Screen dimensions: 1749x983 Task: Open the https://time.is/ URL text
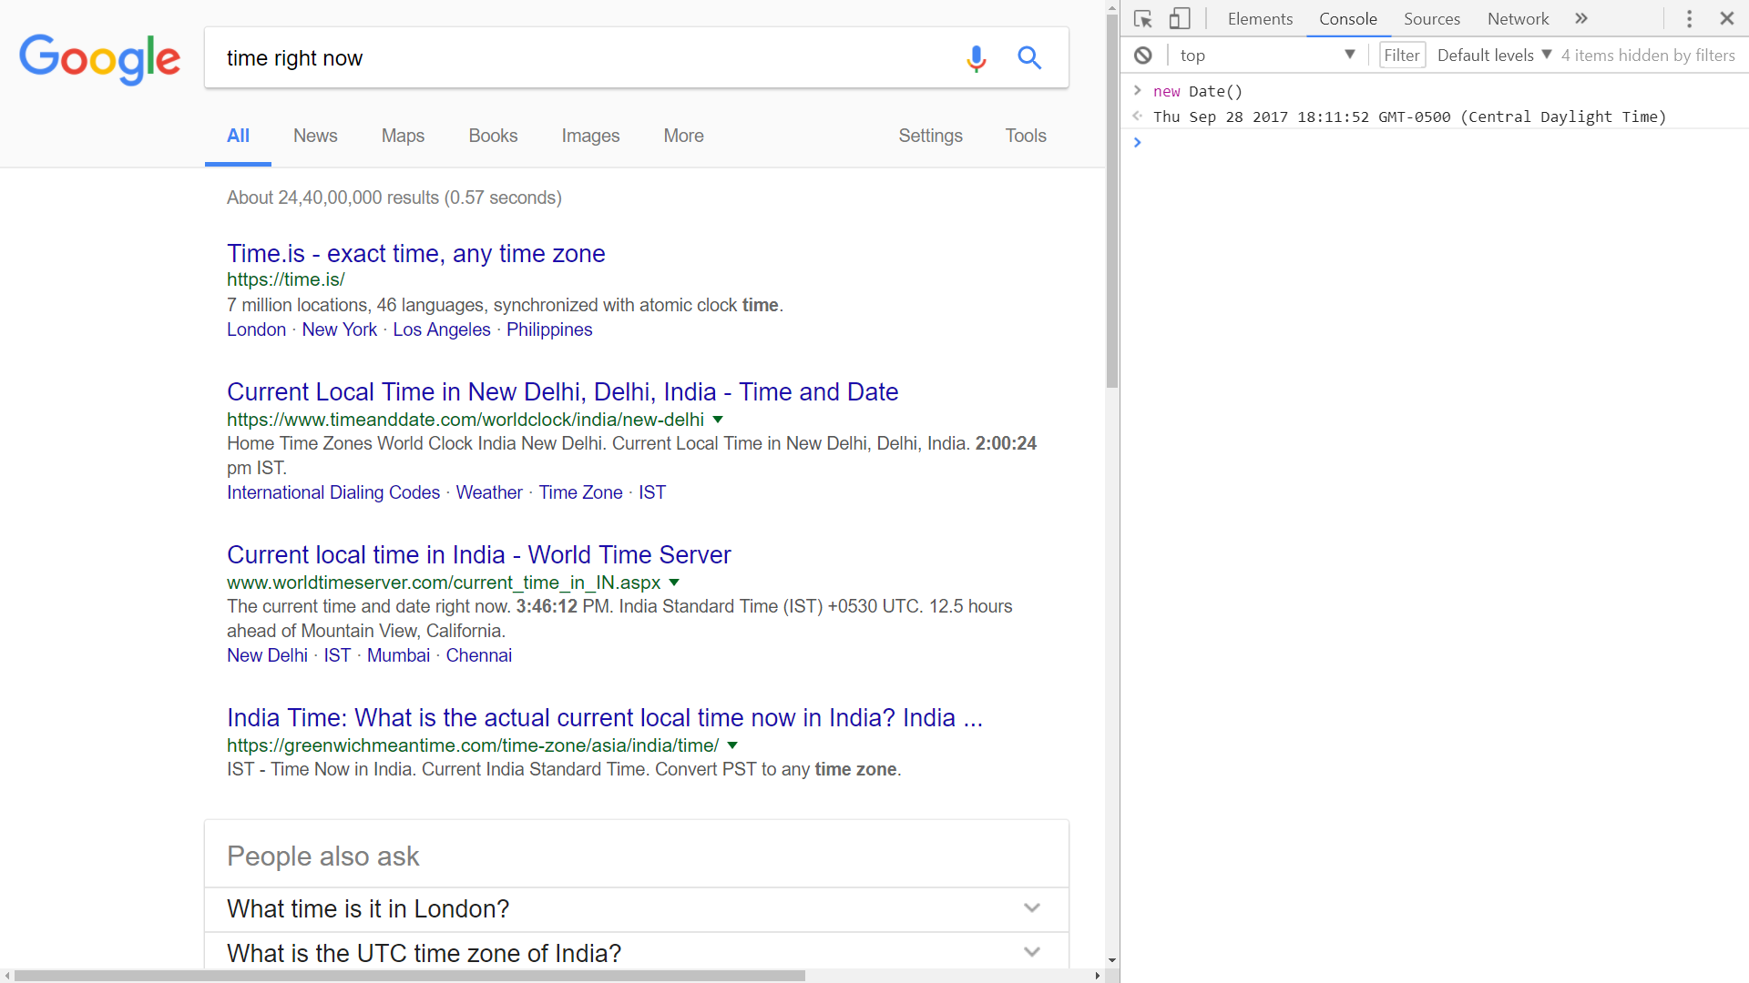286,280
